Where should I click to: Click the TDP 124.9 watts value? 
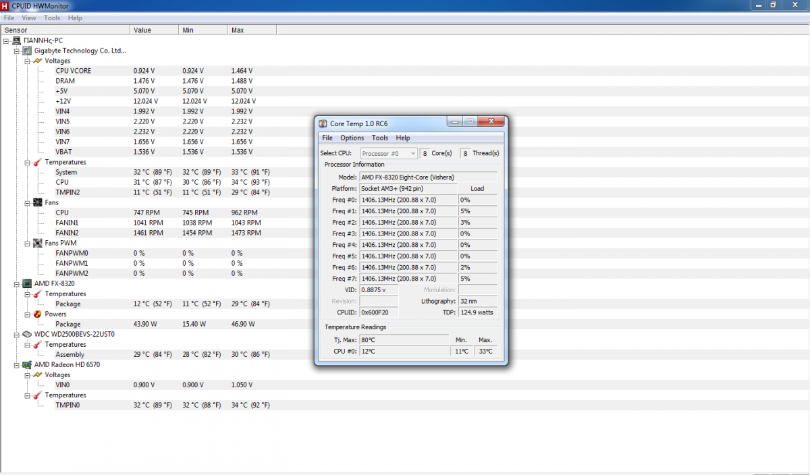pos(478,312)
